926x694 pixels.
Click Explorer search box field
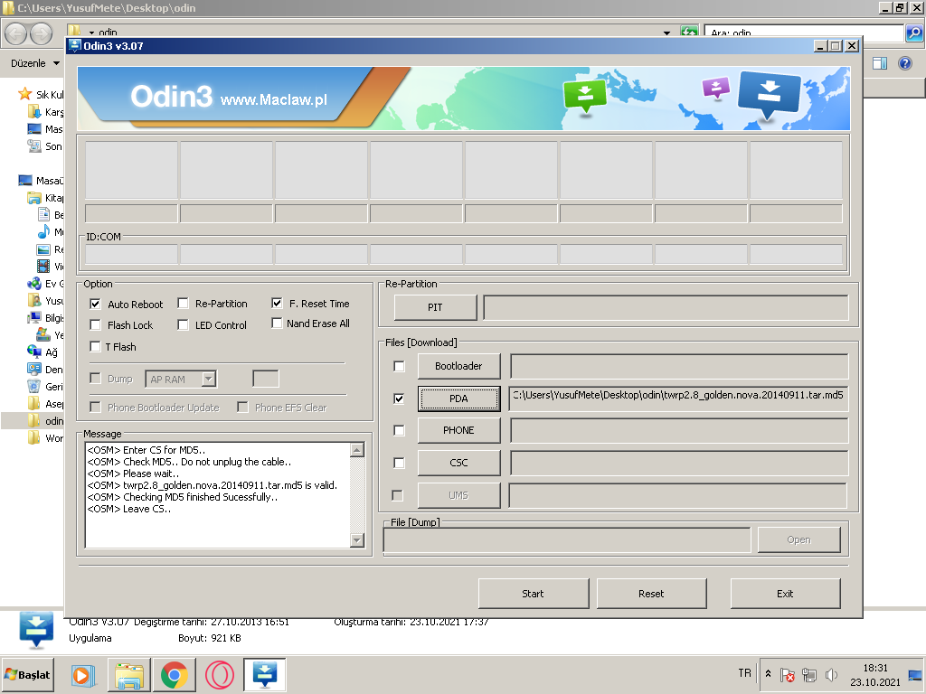pos(804,33)
